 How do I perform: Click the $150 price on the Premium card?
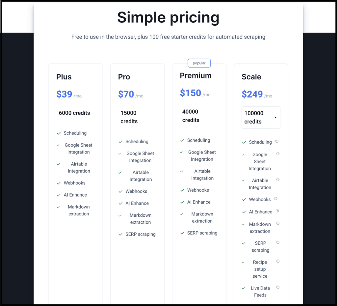[x=190, y=93]
